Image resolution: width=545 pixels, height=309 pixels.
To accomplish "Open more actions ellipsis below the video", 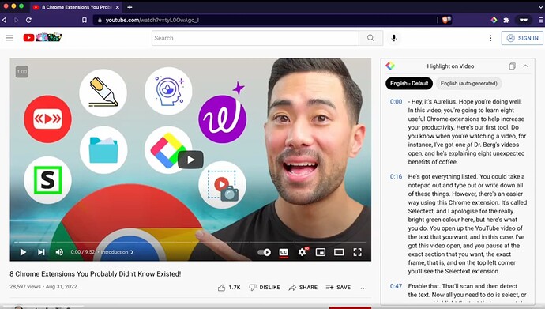I will click(x=363, y=288).
